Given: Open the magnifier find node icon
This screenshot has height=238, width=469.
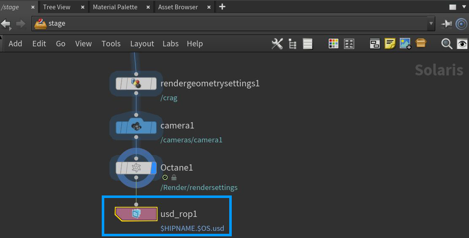Looking at the screenshot, I should tap(447, 44).
